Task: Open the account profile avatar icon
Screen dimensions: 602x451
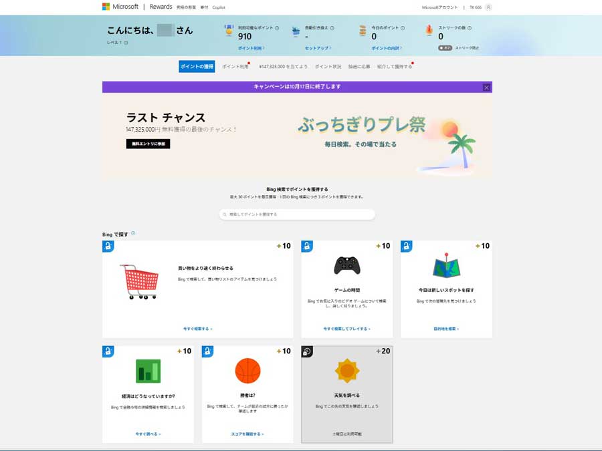Action: coord(488,7)
